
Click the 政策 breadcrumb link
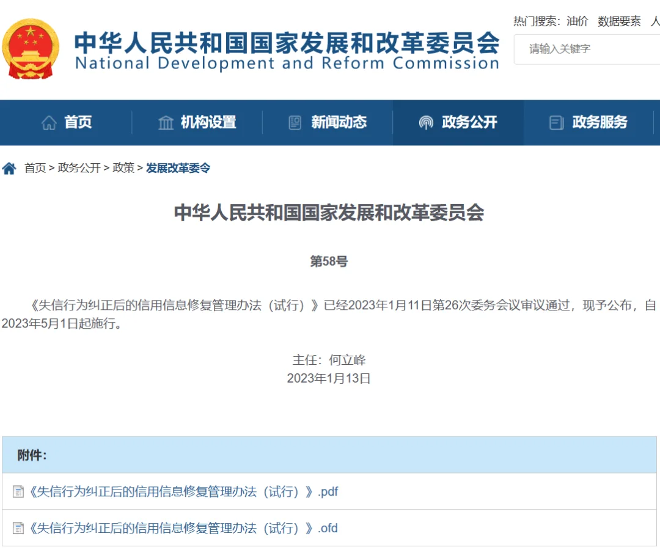click(123, 168)
